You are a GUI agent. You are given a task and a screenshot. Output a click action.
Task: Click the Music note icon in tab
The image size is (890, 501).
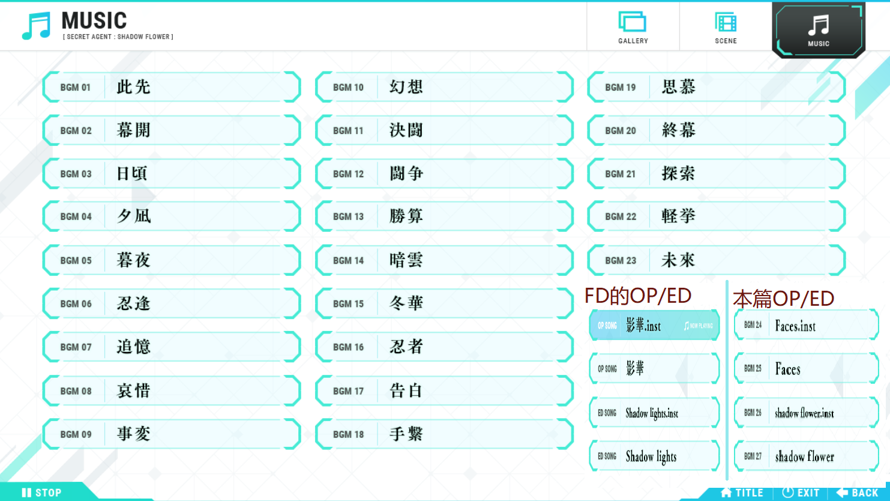(819, 25)
